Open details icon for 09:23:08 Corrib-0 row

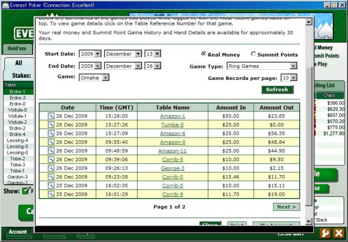[51, 177]
